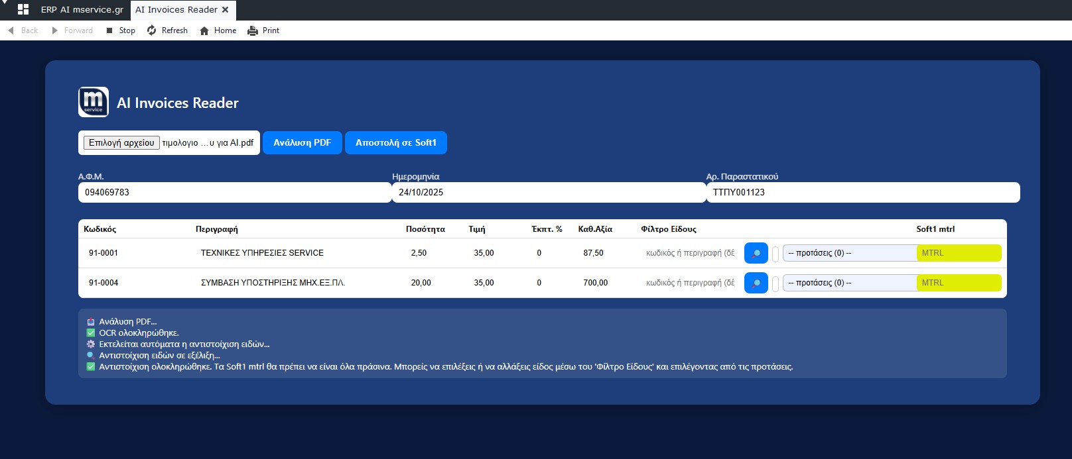Click the Stop square icon
1072x459 pixels.
[x=109, y=30]
